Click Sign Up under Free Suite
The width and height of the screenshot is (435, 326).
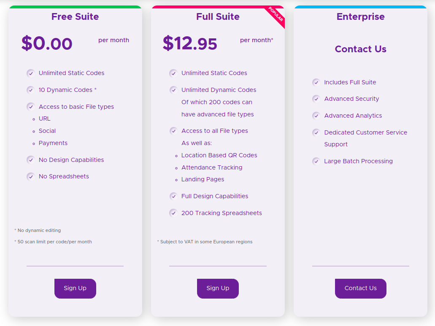75,288
